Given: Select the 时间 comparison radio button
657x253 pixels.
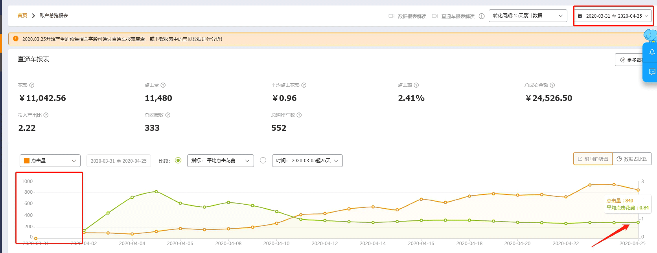Looking at the screenshot, I should pyautogui.click(x=263, y=160).
